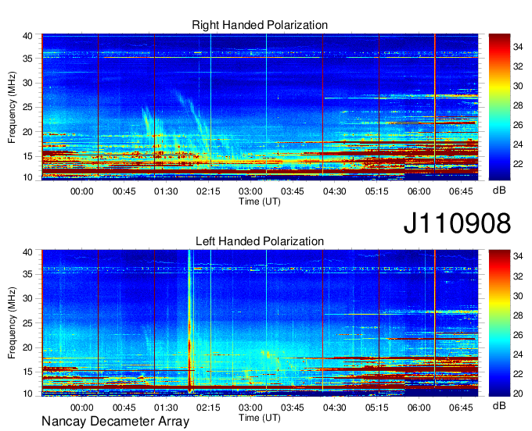Click the 06:00 tick under the right-handed plot
Screen dimensions: 532x431
click(419, 191)
